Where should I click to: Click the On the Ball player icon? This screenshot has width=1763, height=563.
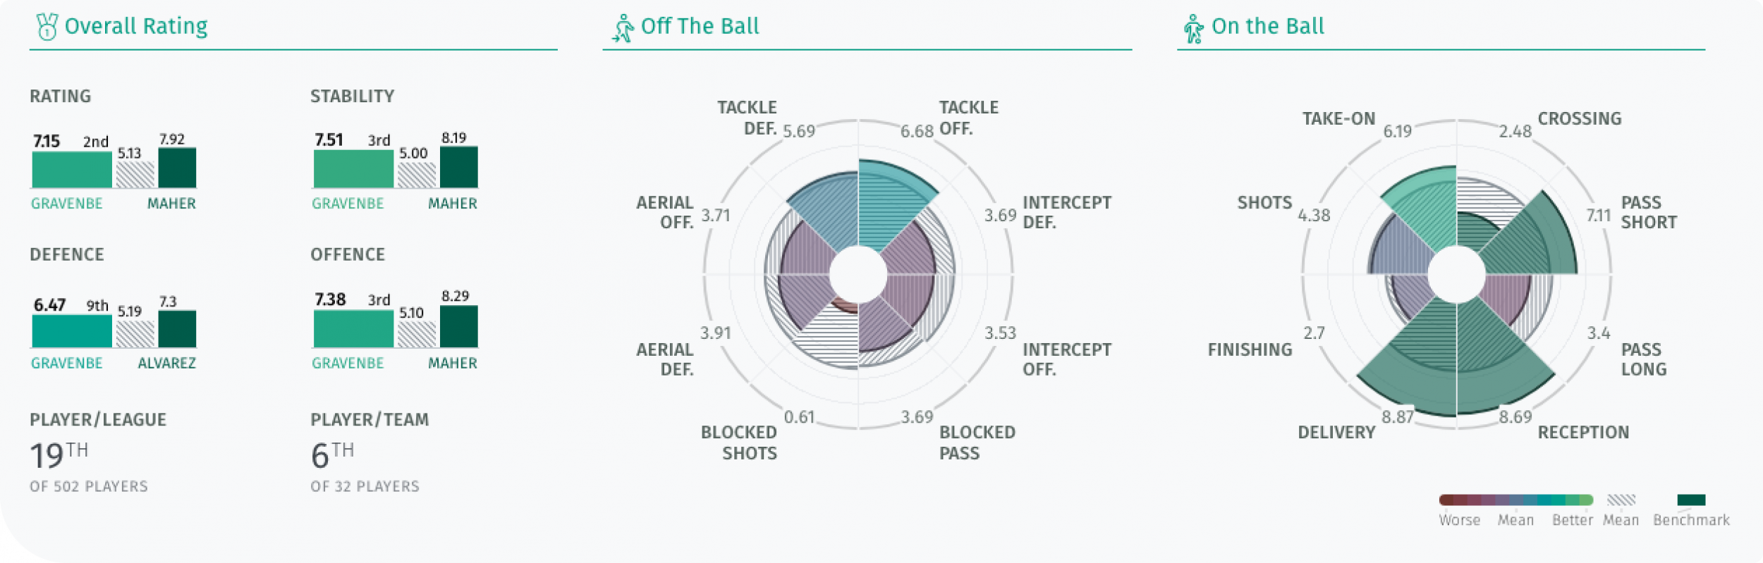click(1193, 29)
